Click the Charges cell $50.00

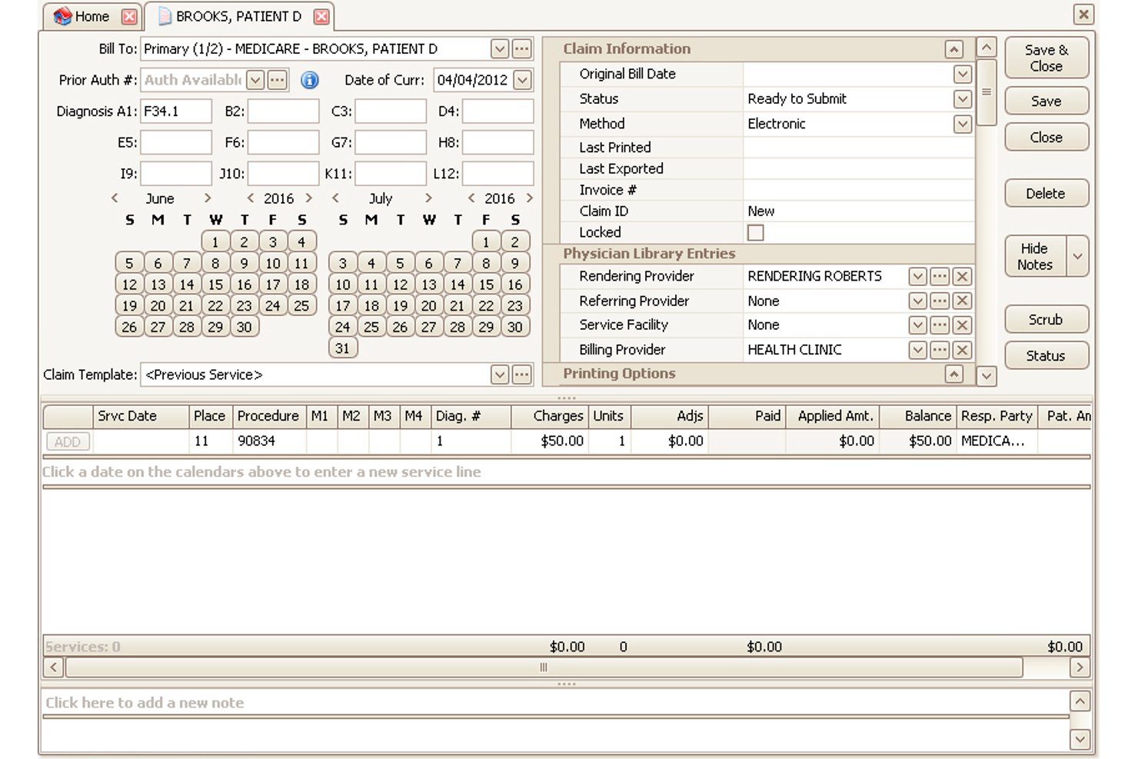(x=548, y=441)
